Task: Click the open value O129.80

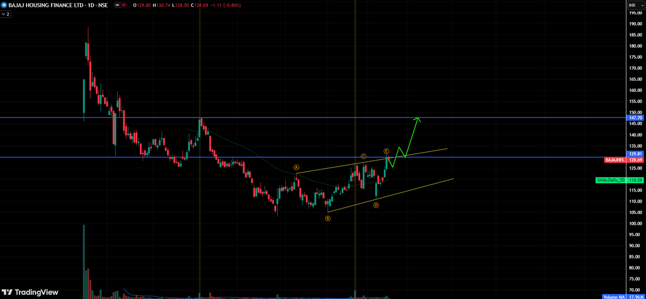Action: (x=142, y=5)
